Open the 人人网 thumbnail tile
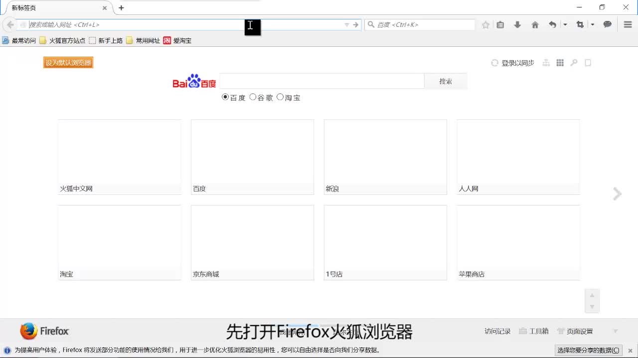Image resolution: width=638 pixels, height=358 pixels. pos(518,157)
